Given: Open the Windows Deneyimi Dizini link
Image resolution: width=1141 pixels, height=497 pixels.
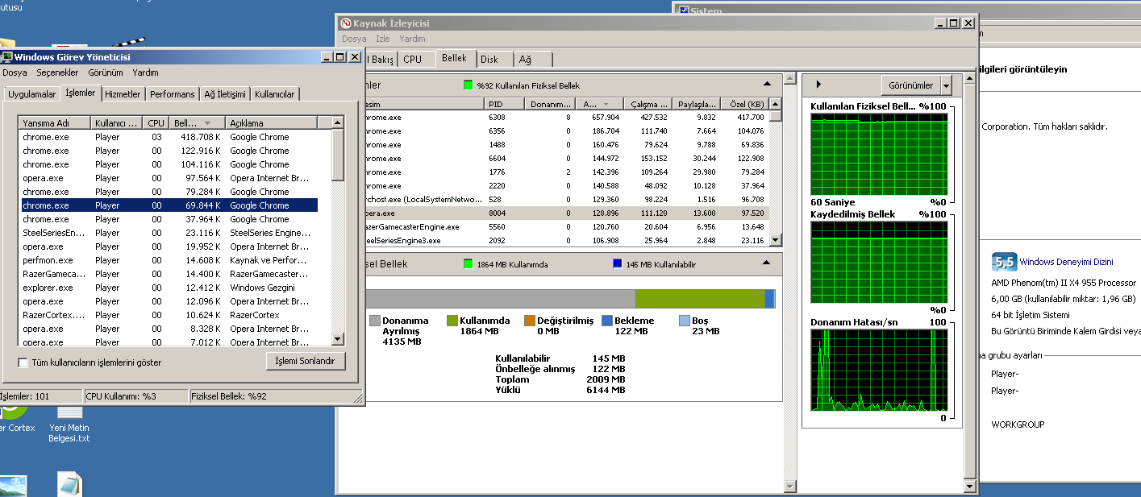Looking at the screenshot, I should point(1066,262).
